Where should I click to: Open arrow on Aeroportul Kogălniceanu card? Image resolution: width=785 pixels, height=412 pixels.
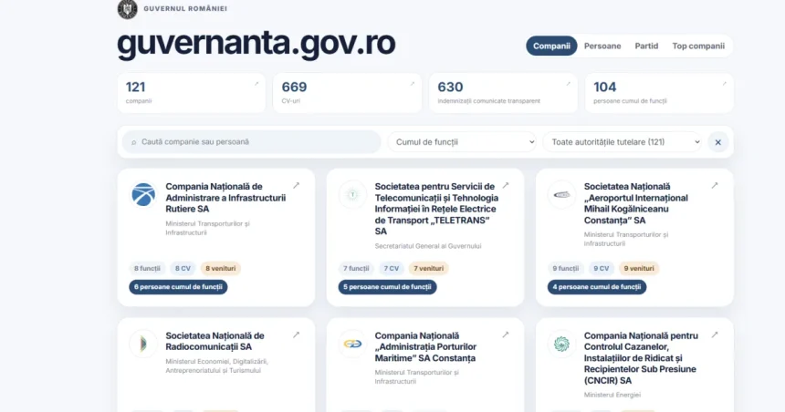(x=715, y=186)
